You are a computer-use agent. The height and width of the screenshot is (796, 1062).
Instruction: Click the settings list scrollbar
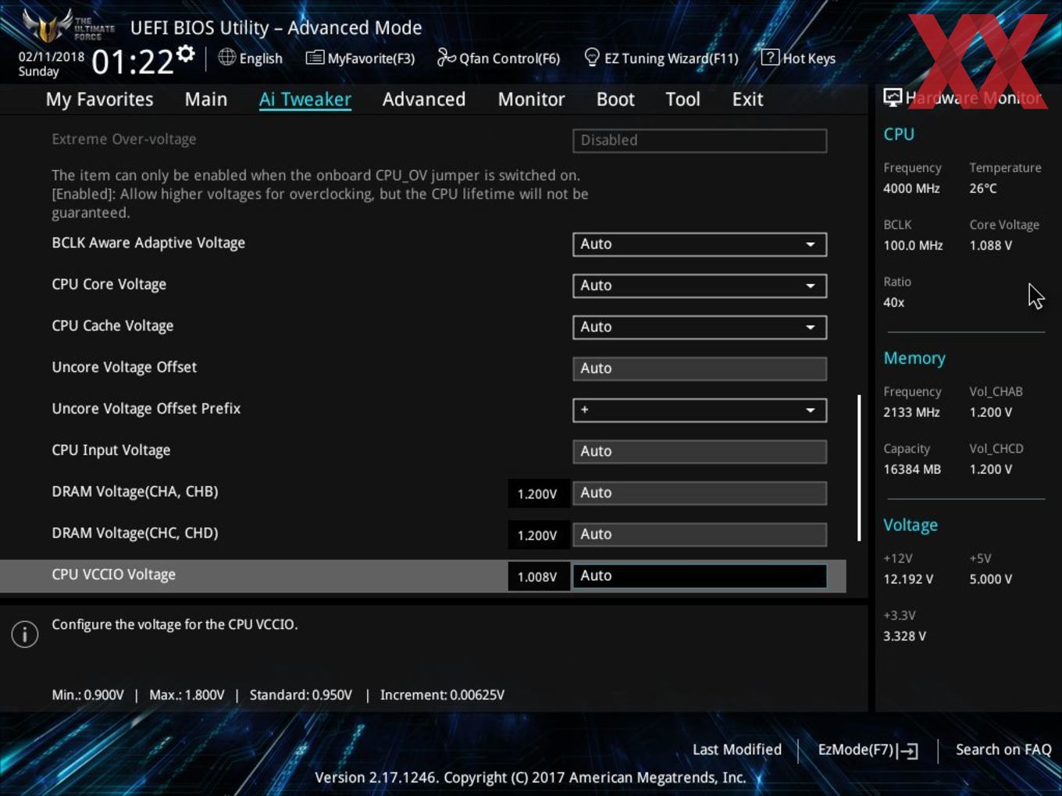click(859, 467)
